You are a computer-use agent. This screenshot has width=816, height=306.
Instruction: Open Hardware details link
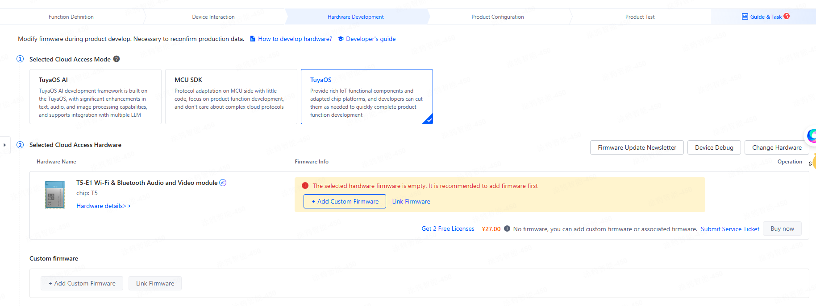[104, 206]
